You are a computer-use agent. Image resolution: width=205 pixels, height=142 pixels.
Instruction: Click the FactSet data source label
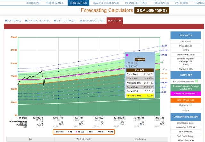click(x=186, y=111)
